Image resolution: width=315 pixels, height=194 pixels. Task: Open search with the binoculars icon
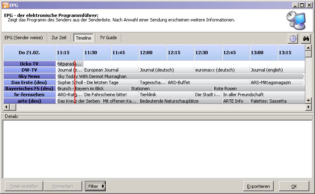306,38
